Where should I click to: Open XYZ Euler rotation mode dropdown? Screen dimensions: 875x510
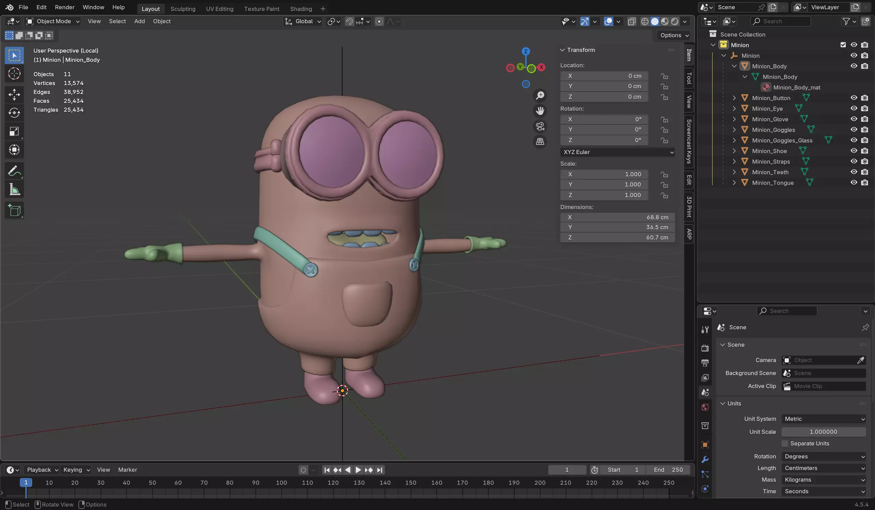pyautogui.click(x=618, y=152)
